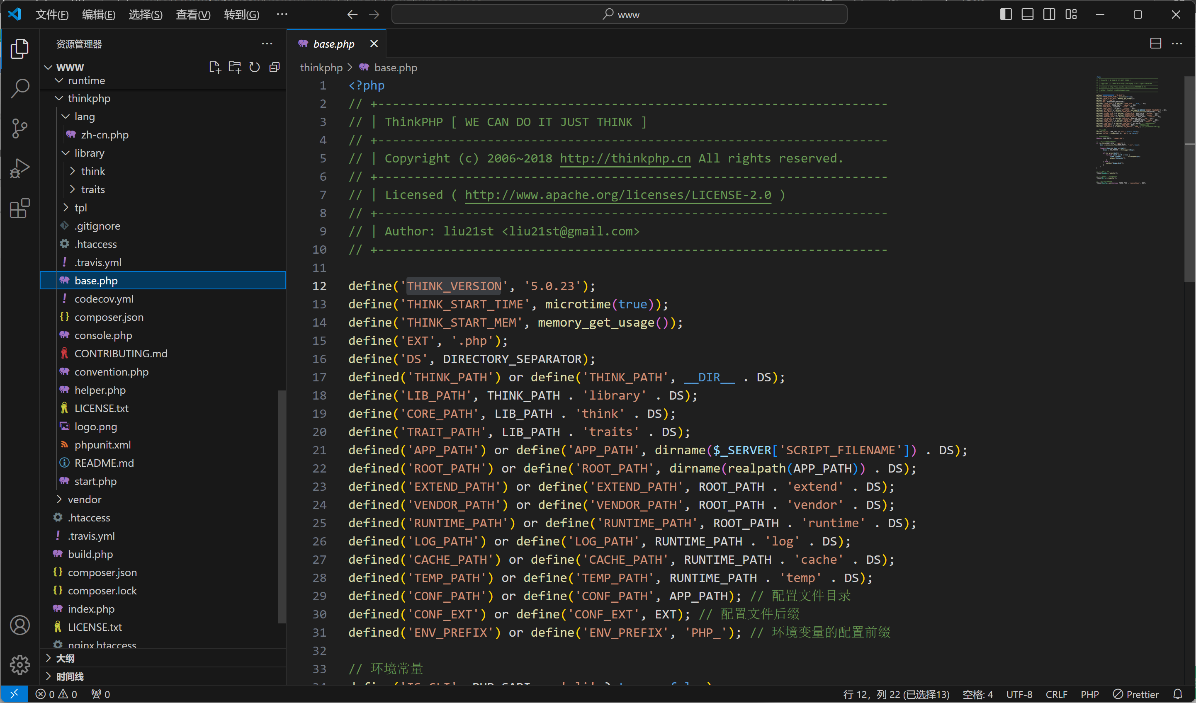Click the thinkphp.cn link in code
The width and height of the screenshot is (1196, 703).
tap(625, 158)
